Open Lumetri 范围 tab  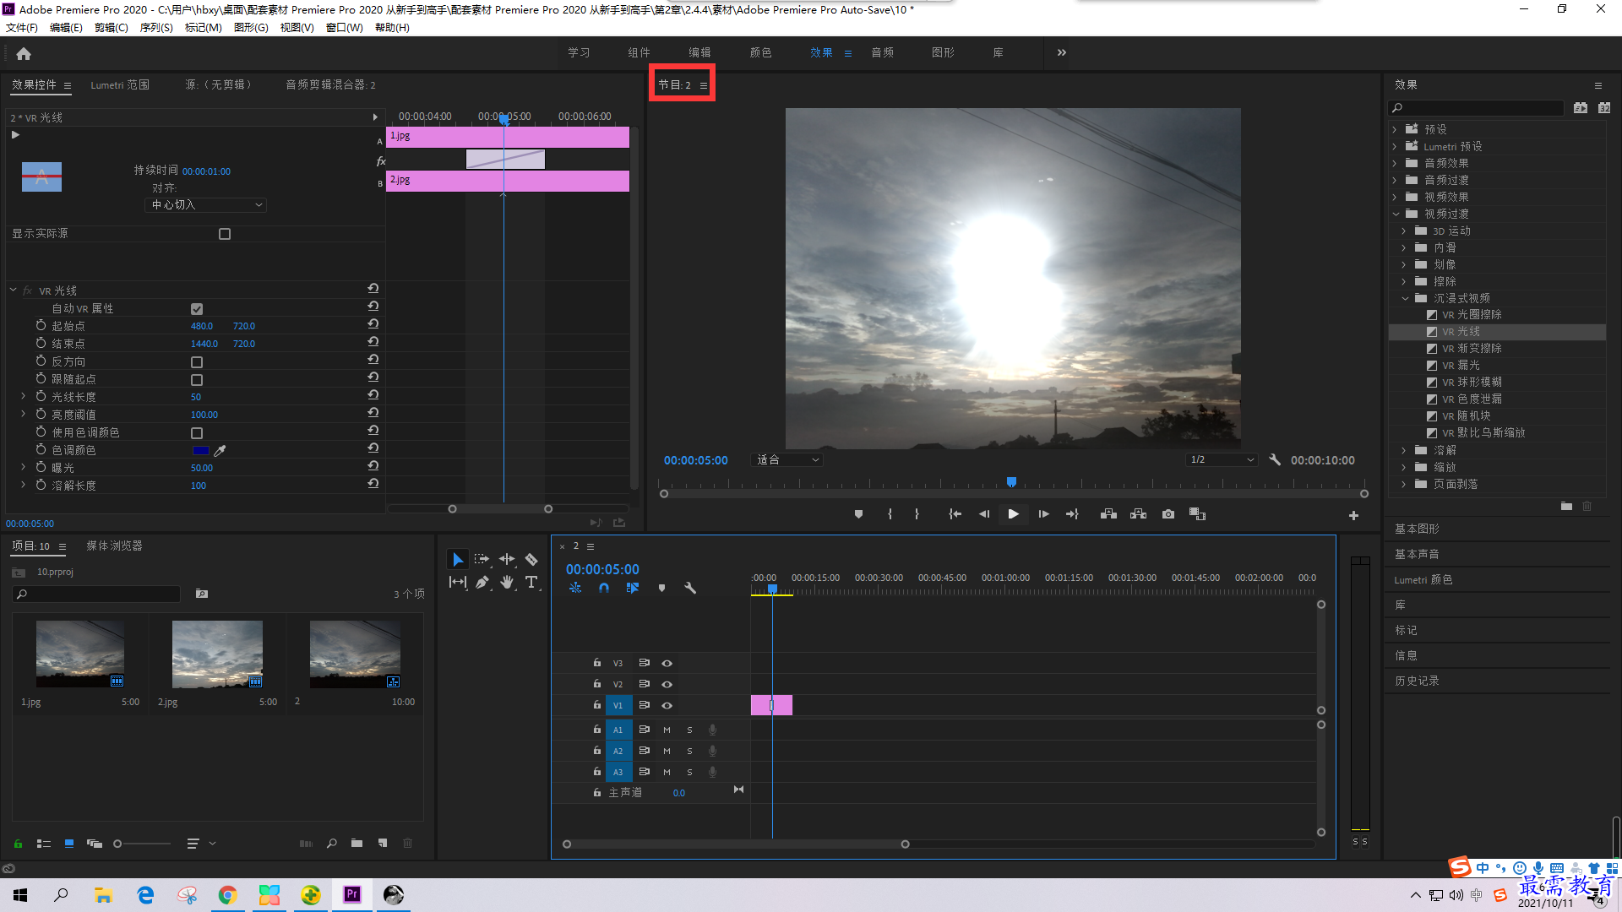[x=120, y=84]
